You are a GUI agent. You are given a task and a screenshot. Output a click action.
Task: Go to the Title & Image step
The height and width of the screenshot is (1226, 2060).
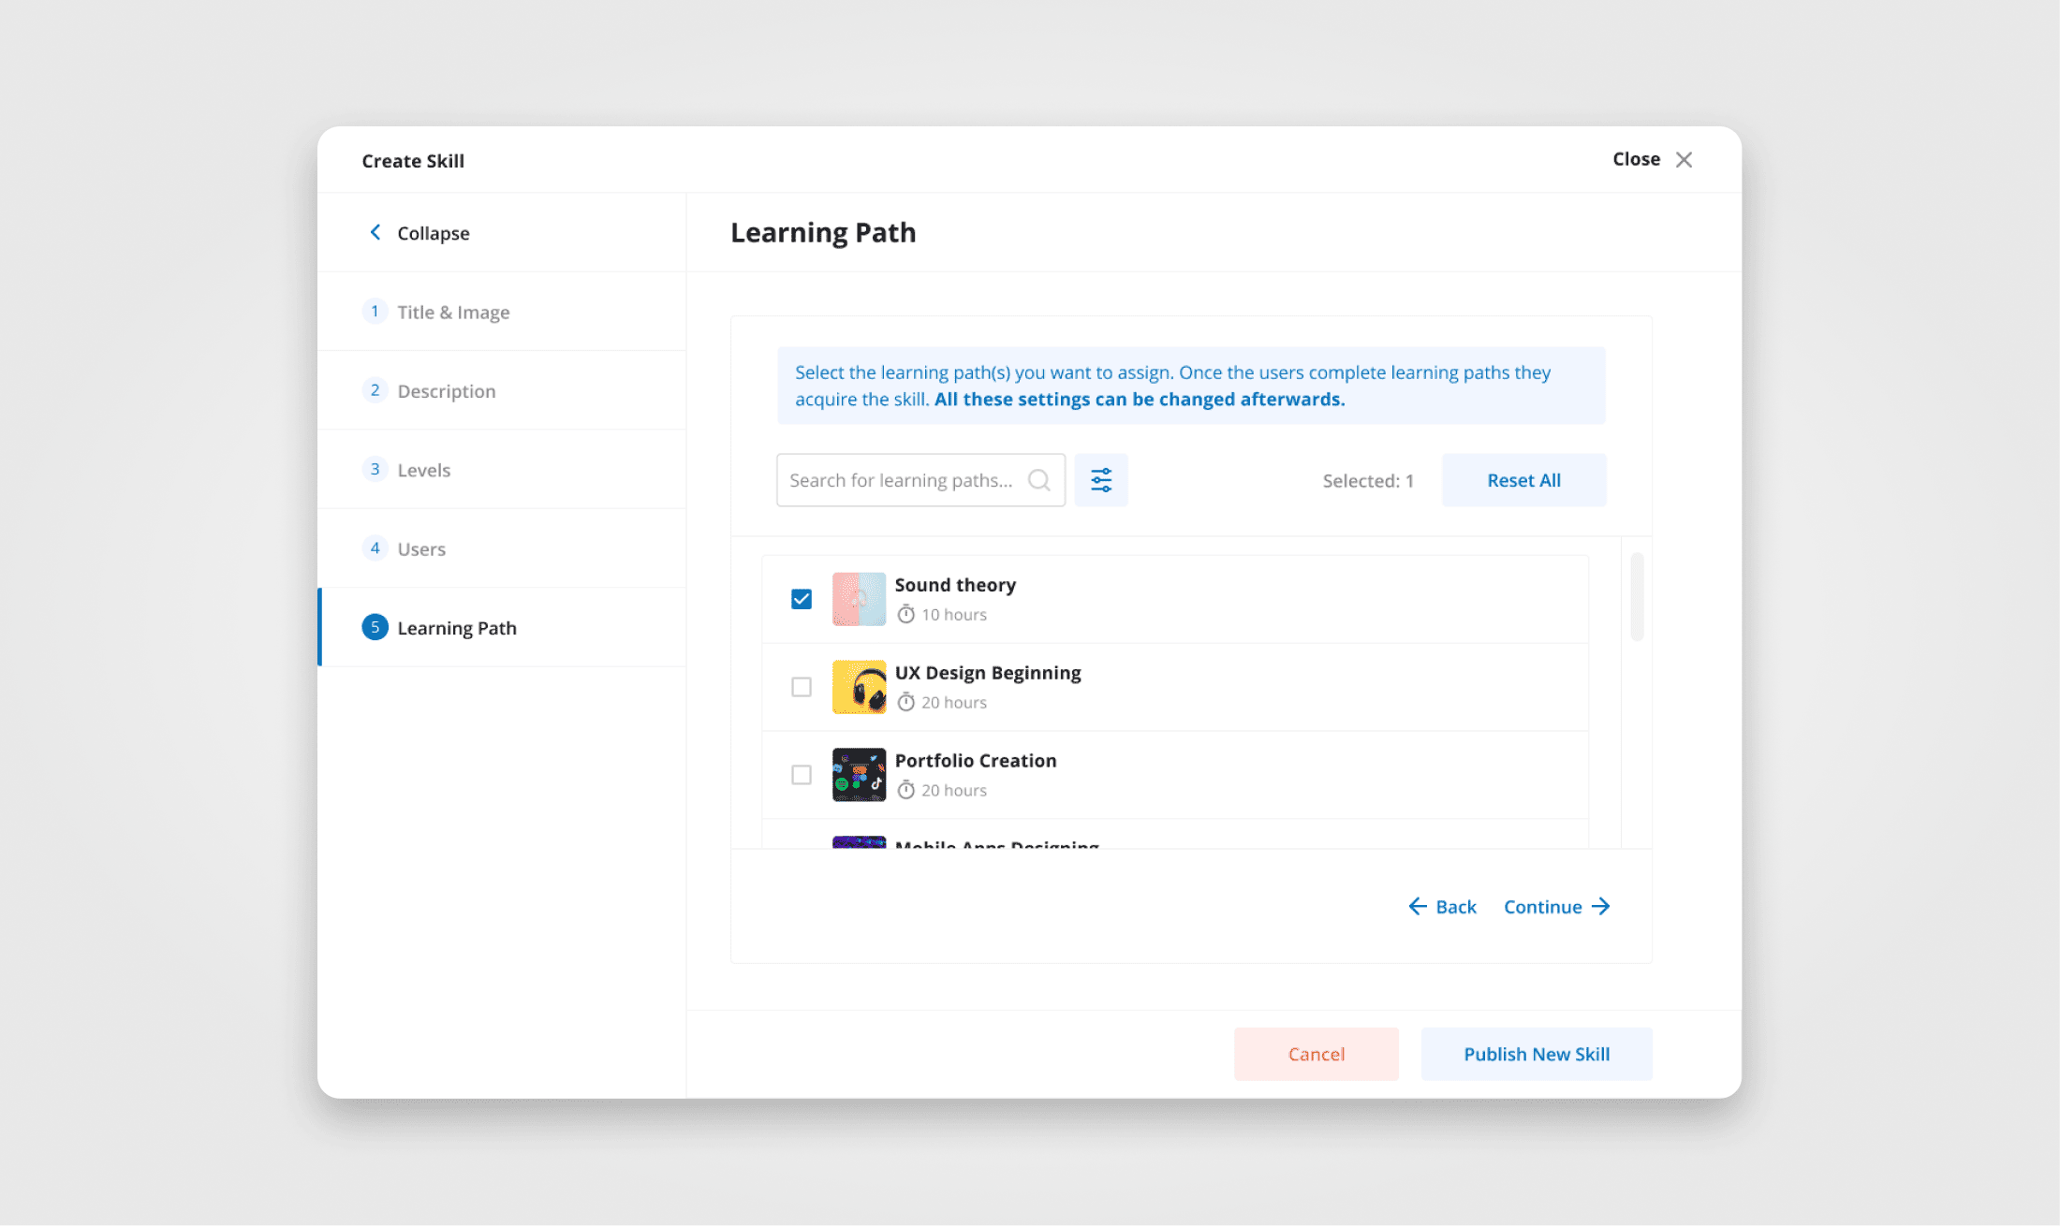(453, 312)
